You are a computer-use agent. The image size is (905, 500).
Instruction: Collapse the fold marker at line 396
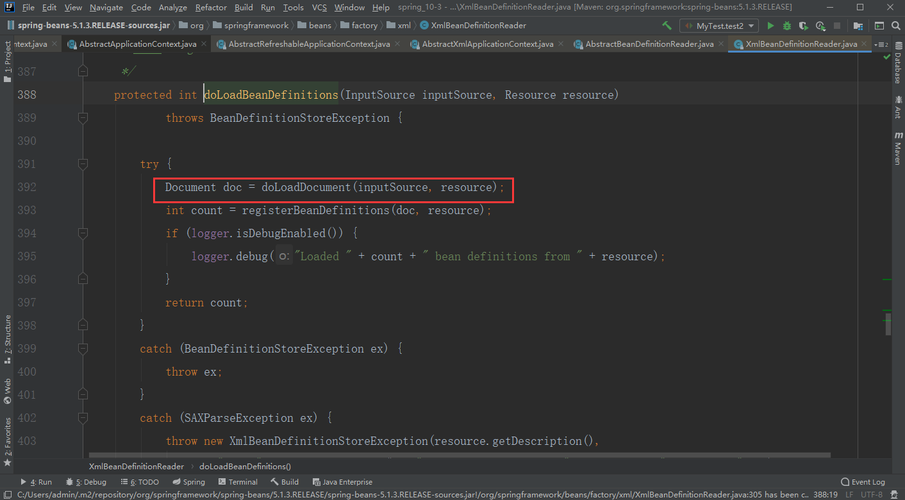(83, 279)
